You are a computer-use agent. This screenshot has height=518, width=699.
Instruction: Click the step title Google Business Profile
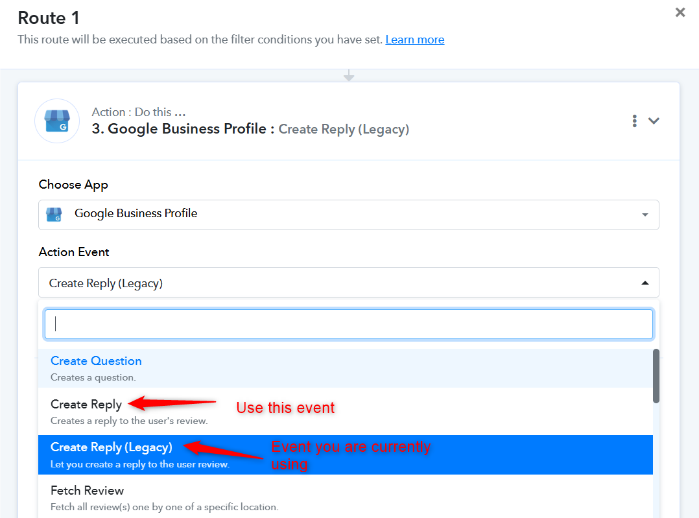(187, 129)
